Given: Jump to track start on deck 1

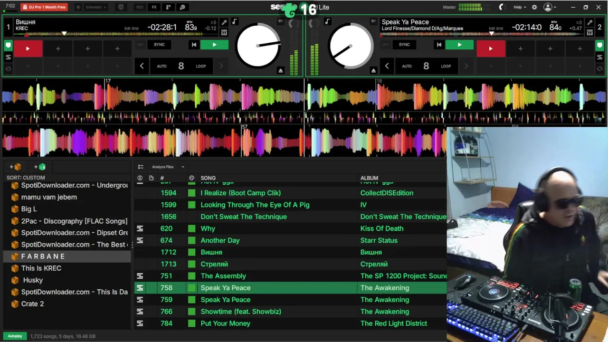Looking at the screenshot, I should pyautogui.click(x=194, y=45).
